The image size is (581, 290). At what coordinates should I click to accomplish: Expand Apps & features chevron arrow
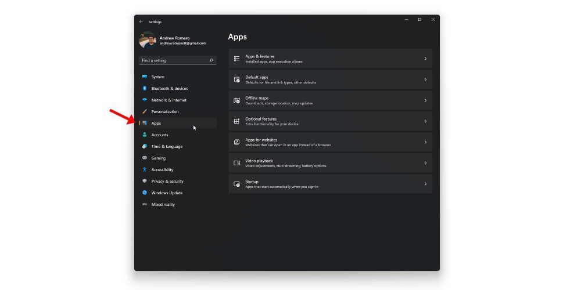click(x=425, y=59)
